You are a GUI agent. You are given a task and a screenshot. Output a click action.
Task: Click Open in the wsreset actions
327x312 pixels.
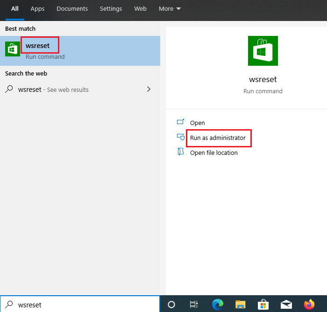click(197, 123)
